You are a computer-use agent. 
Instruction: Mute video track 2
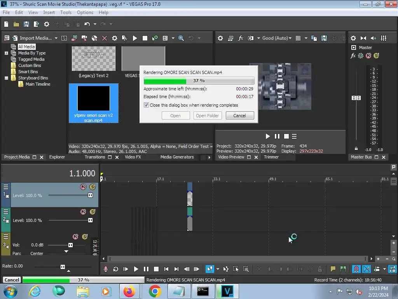click(x=83, y=212)
